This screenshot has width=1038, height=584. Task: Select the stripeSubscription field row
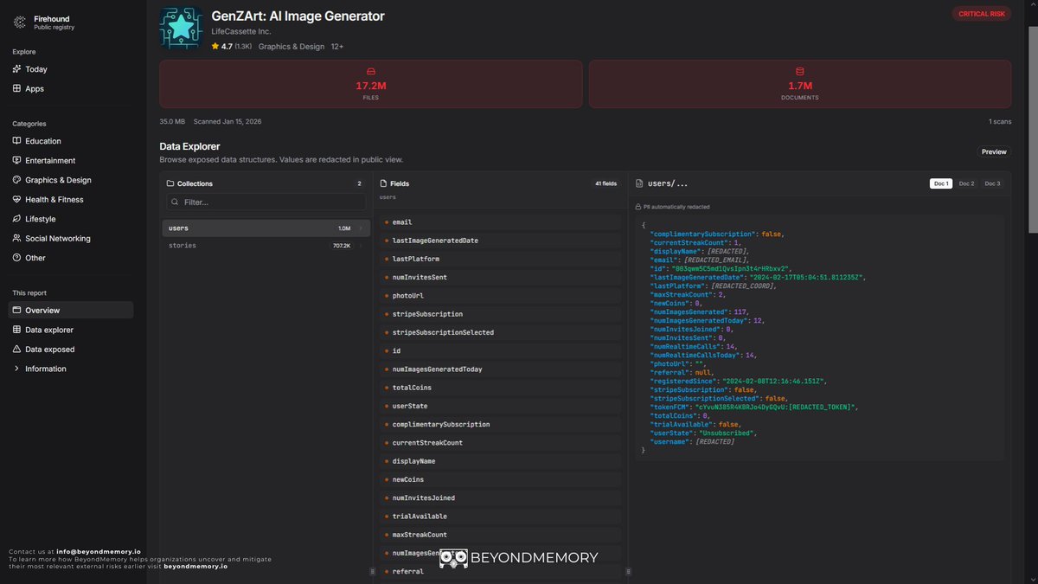click(500, 314)
